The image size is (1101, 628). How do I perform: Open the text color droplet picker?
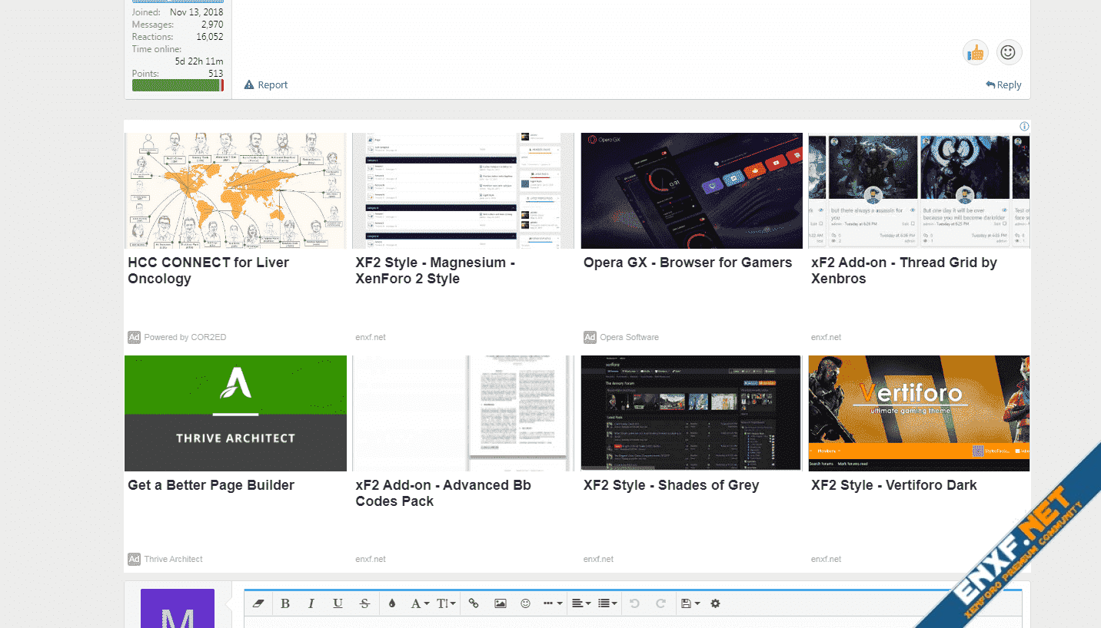click(391, 603)
